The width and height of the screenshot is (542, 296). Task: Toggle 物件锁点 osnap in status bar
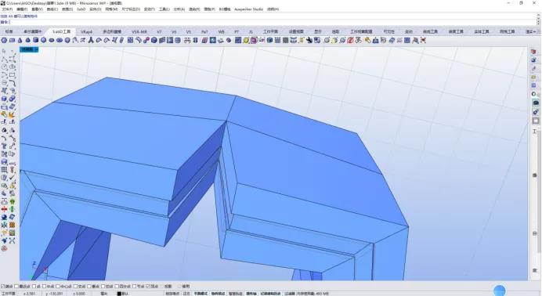(218, 294)
